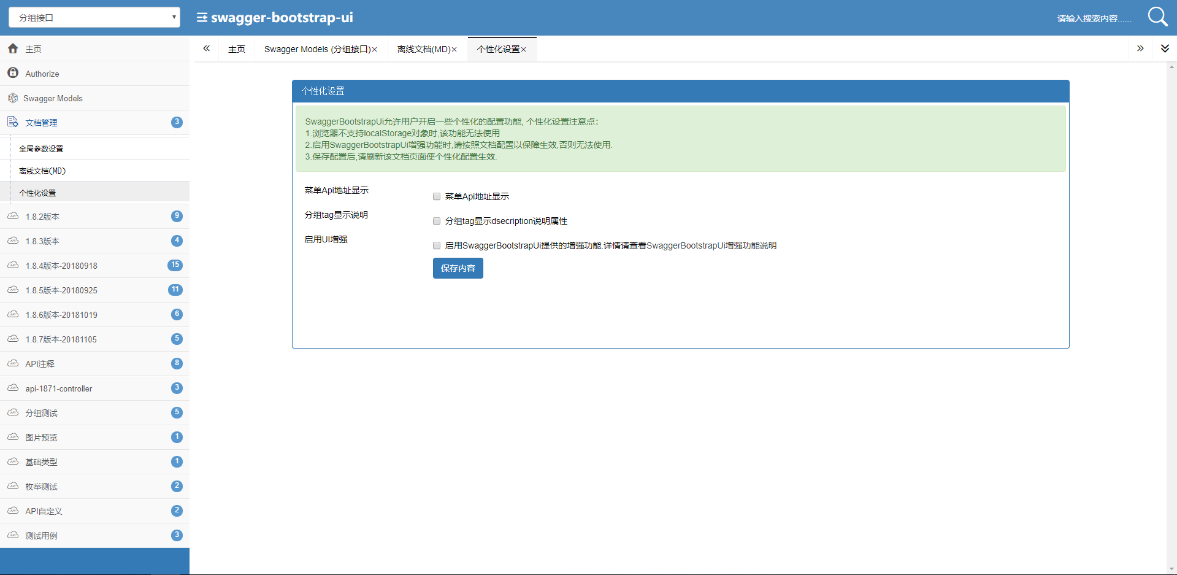
Task: Enable the 菜单Api地址显示 checkbox
Action: coord(437,196)
